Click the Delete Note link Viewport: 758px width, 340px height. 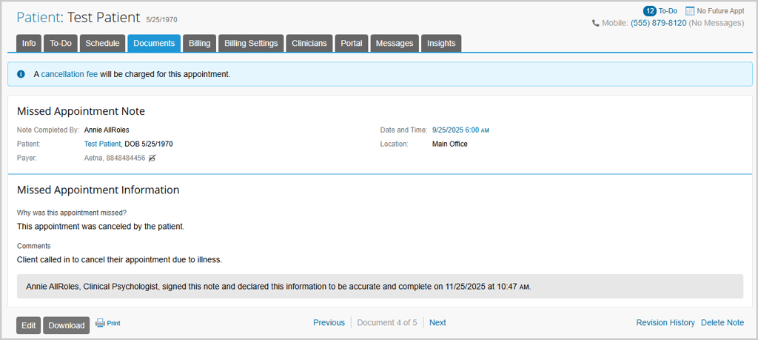coord(722,323)
